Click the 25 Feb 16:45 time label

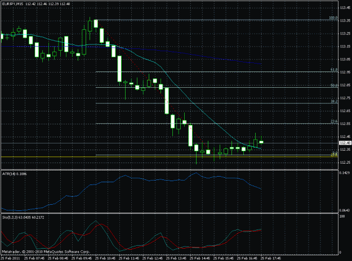point(247,258)
